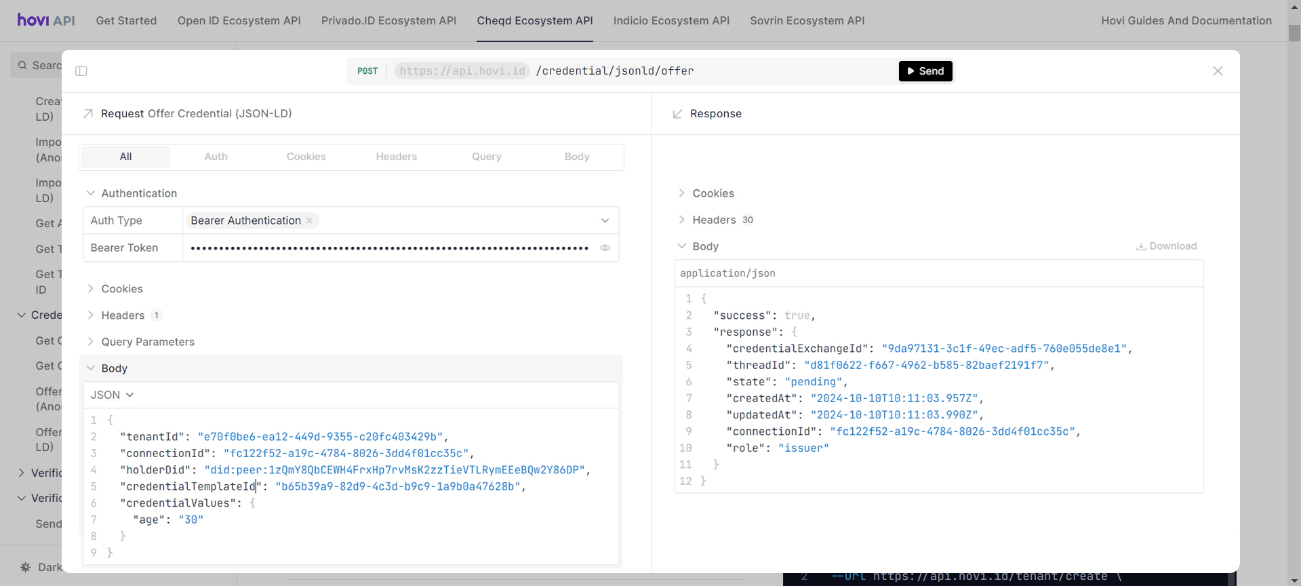Toggle Dark mode in sidebar
The image size is (1301, 586).
tap(41, 567)
